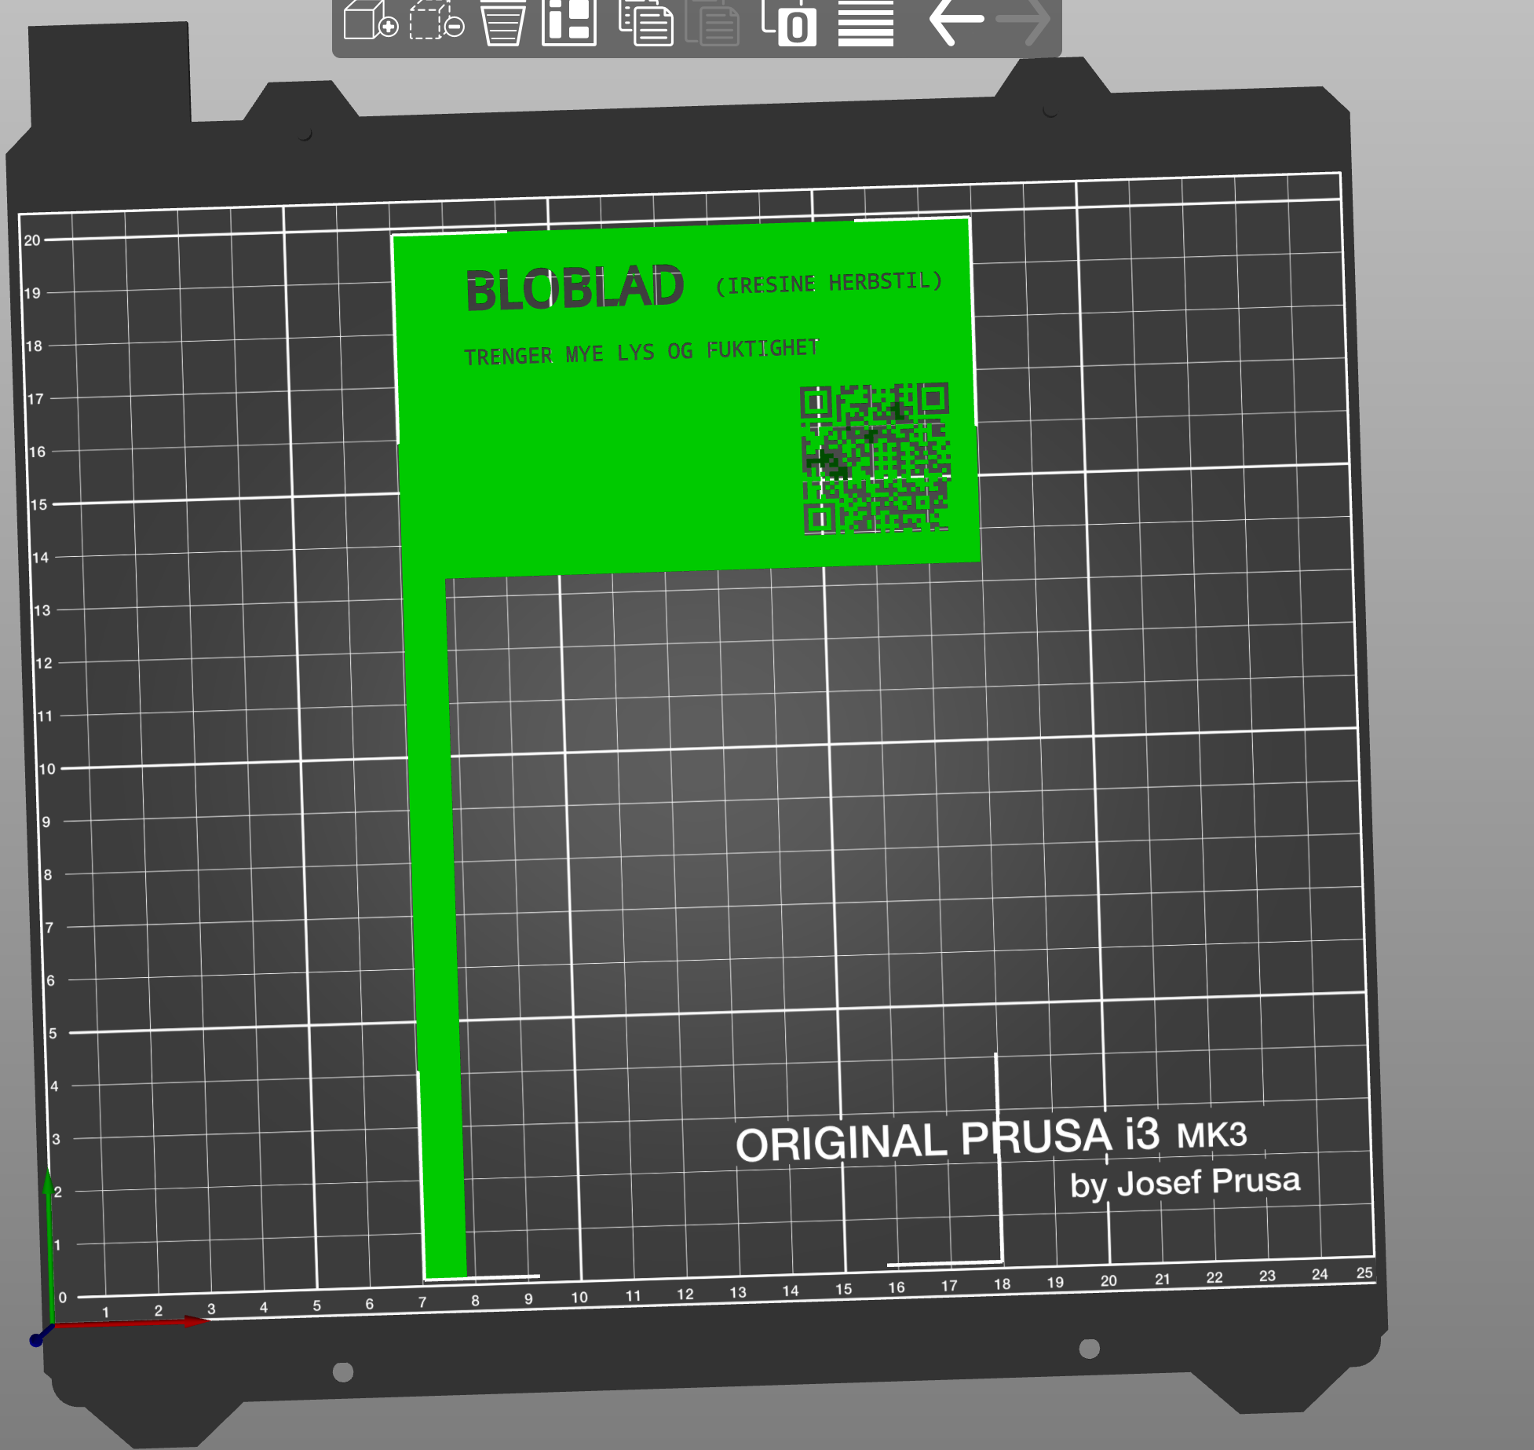Image resolution: width=1534 pixels, height=1450 pixels.
Task: Click the QR code on the model
Action: (875, 459)
